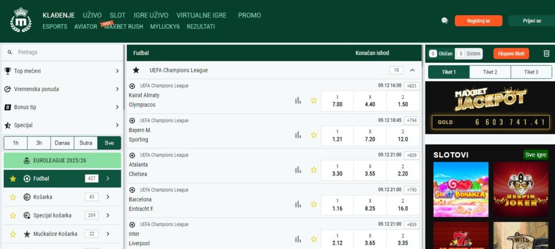Click the Specijal star icon
This screenshot has height=249, width=555.
pos(8,125)
